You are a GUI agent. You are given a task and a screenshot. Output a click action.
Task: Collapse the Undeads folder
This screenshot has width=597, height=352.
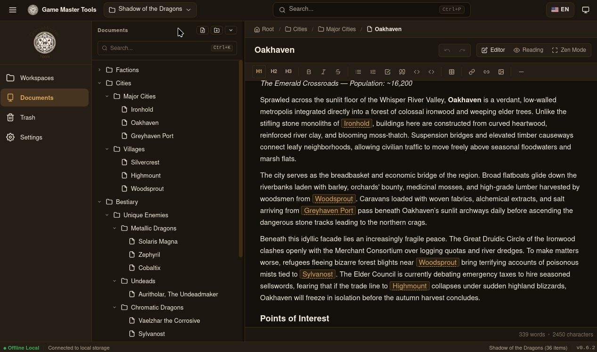[x=114, y=281]
